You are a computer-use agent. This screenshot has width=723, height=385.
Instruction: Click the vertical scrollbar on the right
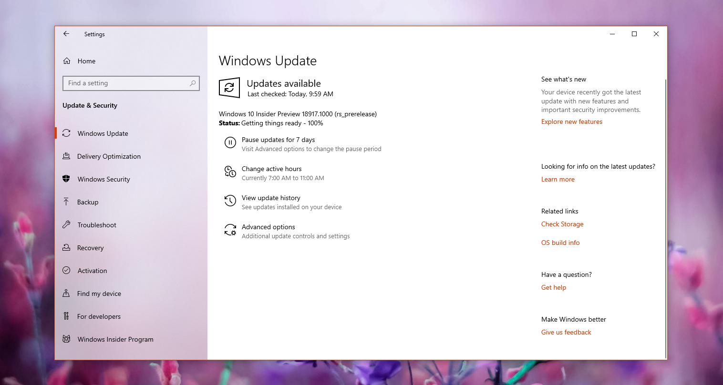point(665,218)
